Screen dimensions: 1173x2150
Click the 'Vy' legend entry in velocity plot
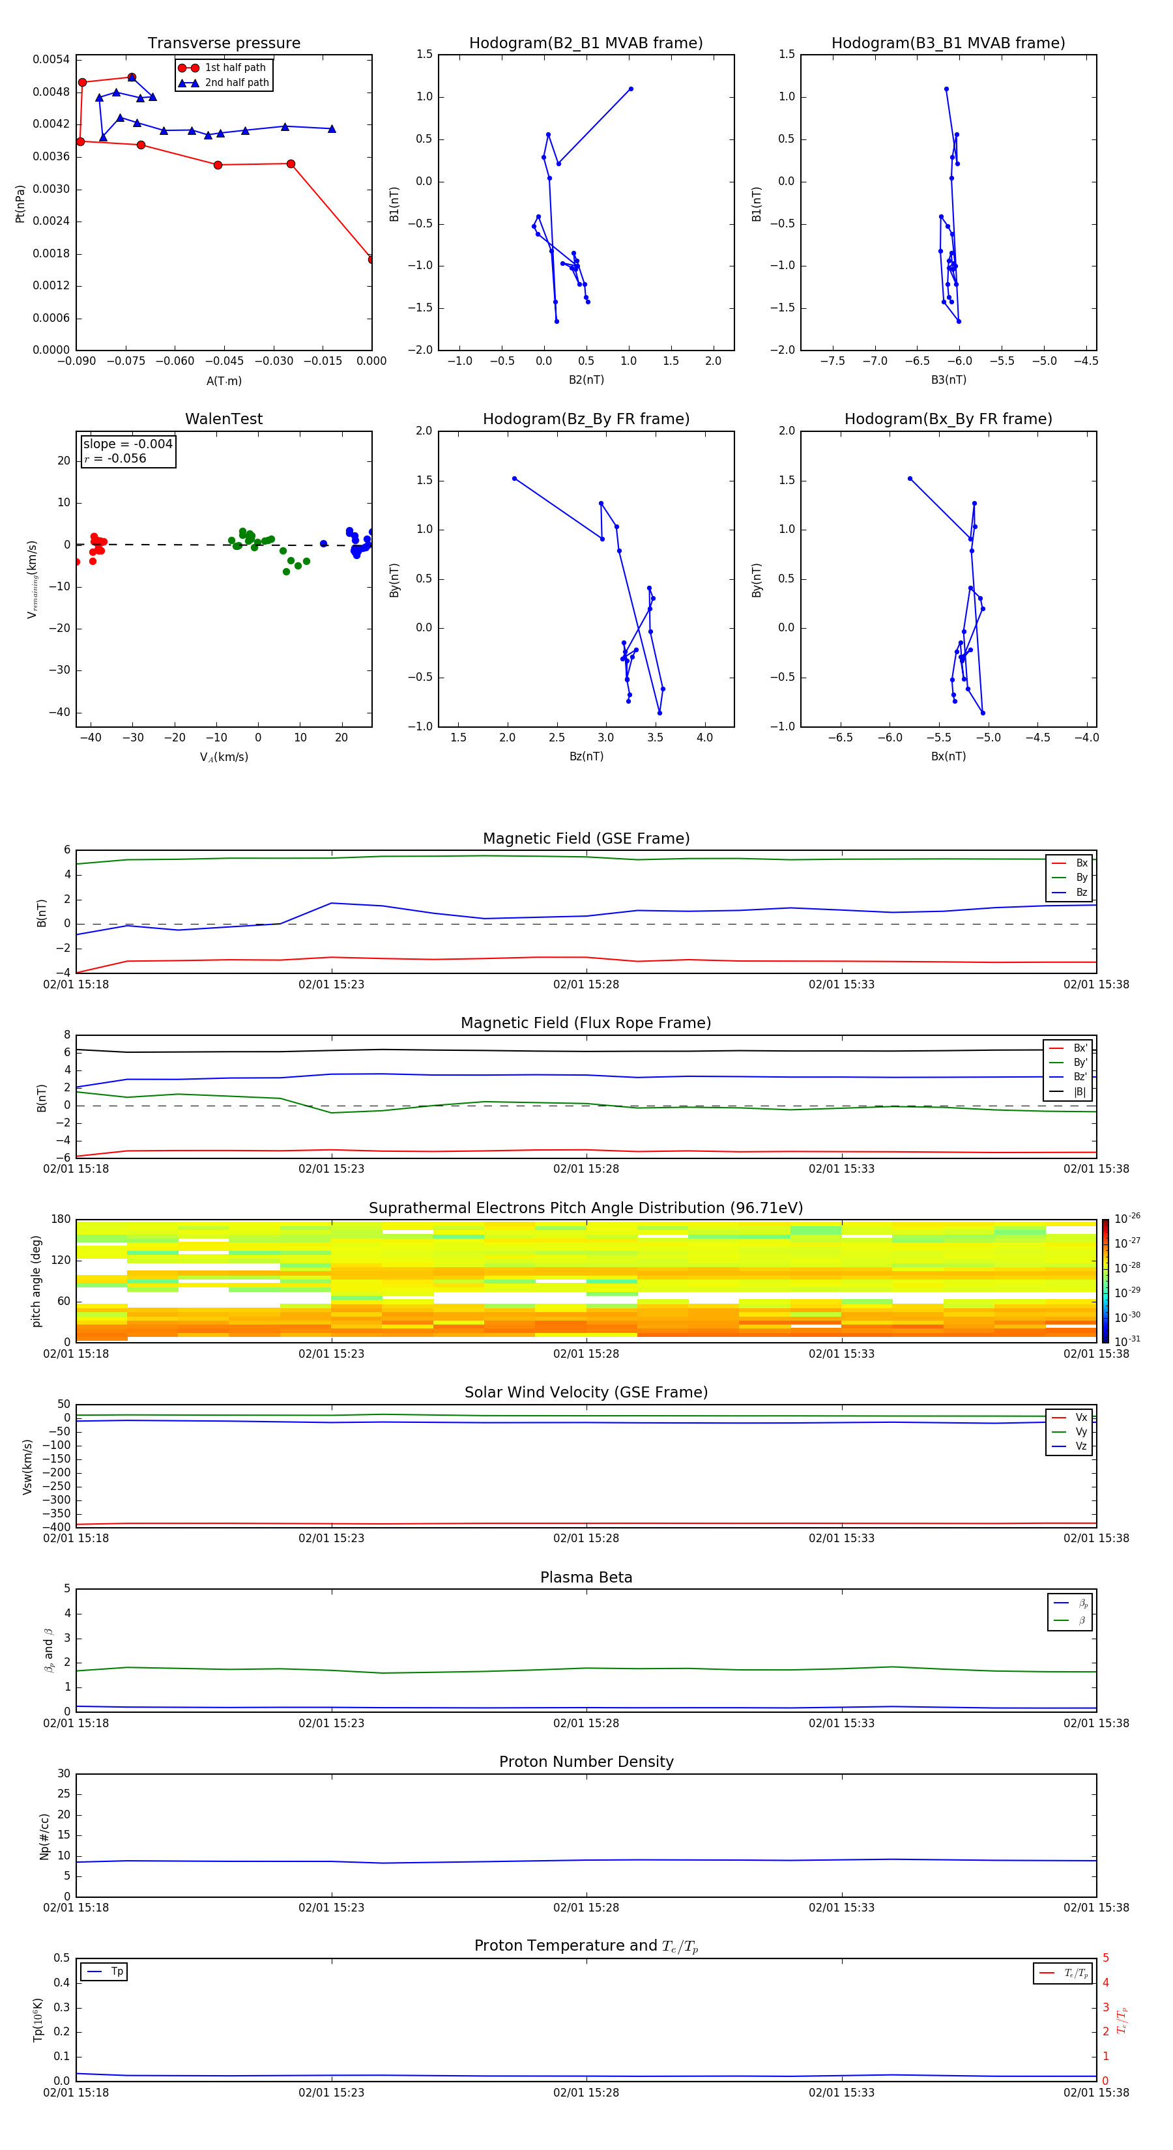point(1069,1432)
